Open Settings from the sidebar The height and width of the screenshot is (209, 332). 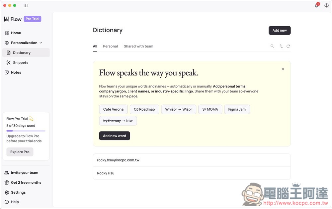pos(18,192)
